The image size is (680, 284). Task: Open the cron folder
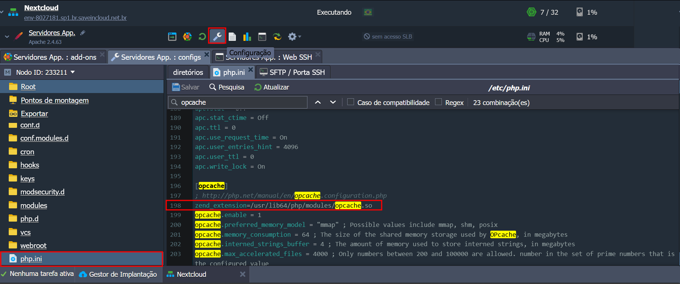pos(27,152)
